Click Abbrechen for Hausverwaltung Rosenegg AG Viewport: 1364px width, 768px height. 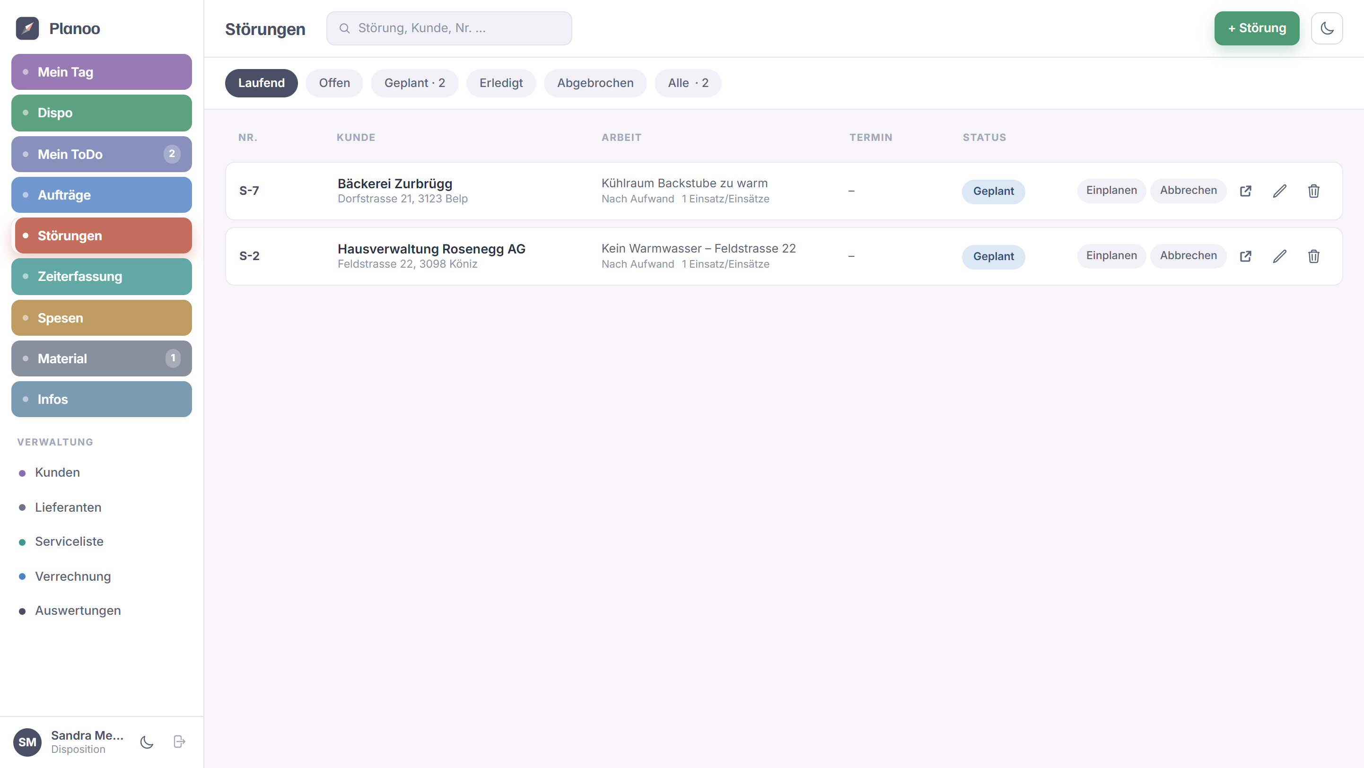pyautogui.click(x=1188, y=256)
